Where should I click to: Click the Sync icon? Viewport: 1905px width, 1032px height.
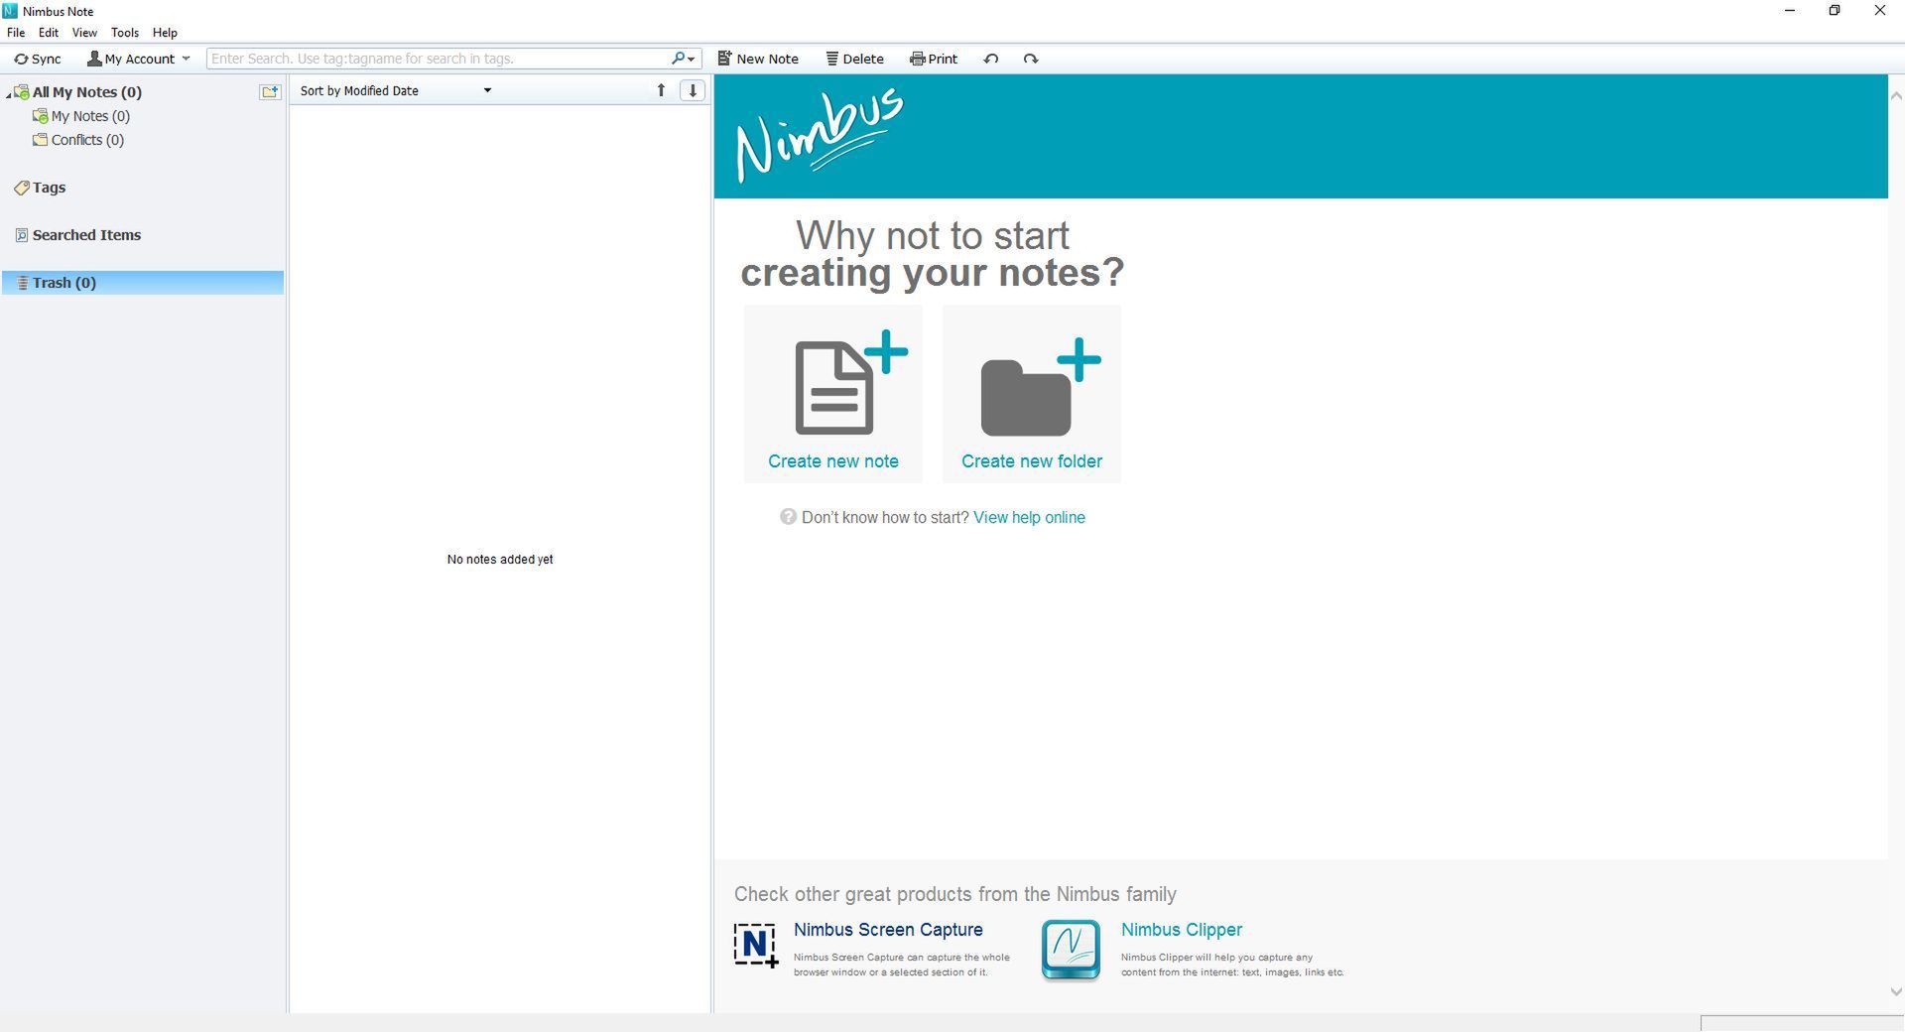point(21,59)
